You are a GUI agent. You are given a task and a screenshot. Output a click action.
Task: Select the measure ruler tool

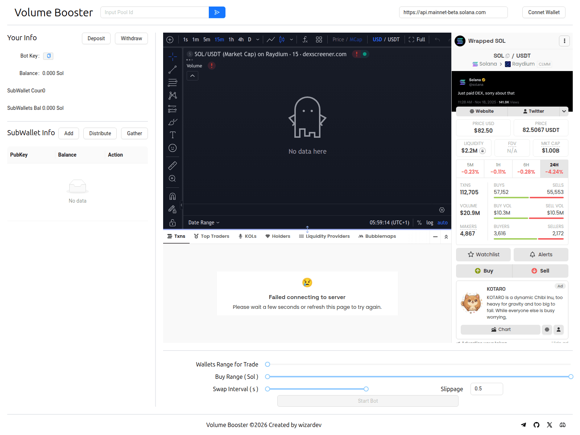pos(172,165)
